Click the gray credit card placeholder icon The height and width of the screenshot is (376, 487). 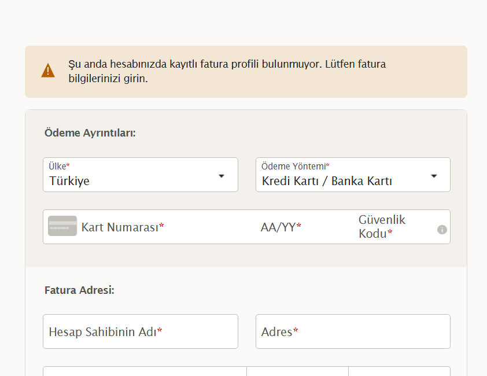(62, 226)
